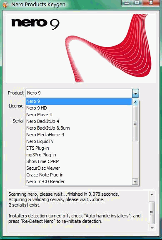The width and height of the screenshot is (162, 240).
Task: Click the dropdown list scroll-down arrow
Action: [x=135, y=182]
